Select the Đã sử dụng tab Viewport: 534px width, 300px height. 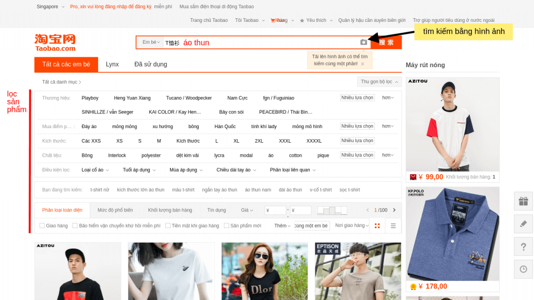(151, 64)
